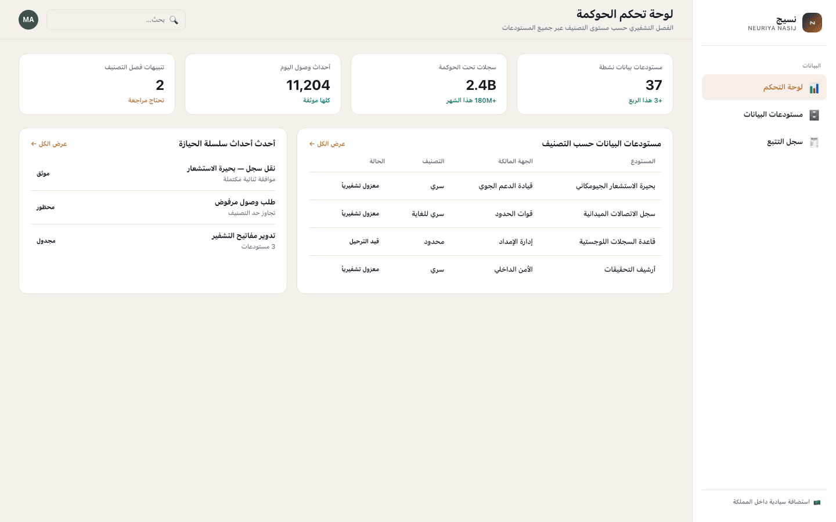Click the المستودع column header
Screen dimensions: 836x522
[643, 161]
